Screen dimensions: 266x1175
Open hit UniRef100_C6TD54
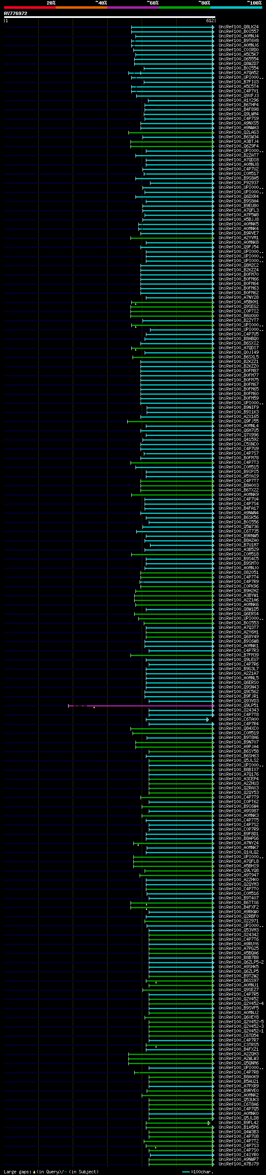tap(239, 1035)
